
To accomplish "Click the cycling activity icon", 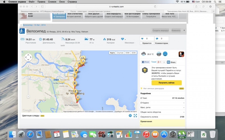I will point(22,31).
